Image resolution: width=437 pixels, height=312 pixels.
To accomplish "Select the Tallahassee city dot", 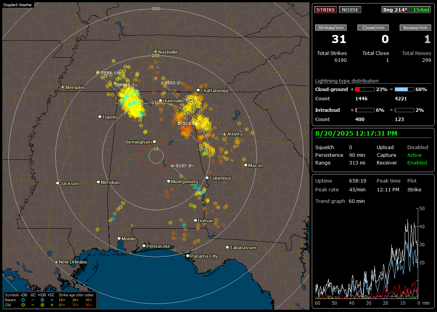I will tap(227, 247).
